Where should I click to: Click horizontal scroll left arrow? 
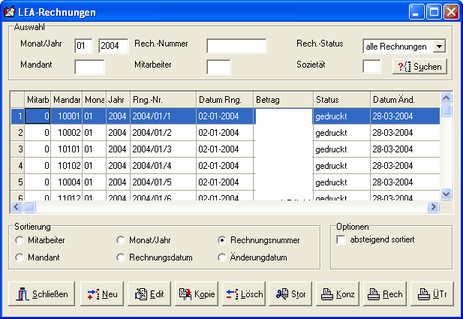coord(17,206)
